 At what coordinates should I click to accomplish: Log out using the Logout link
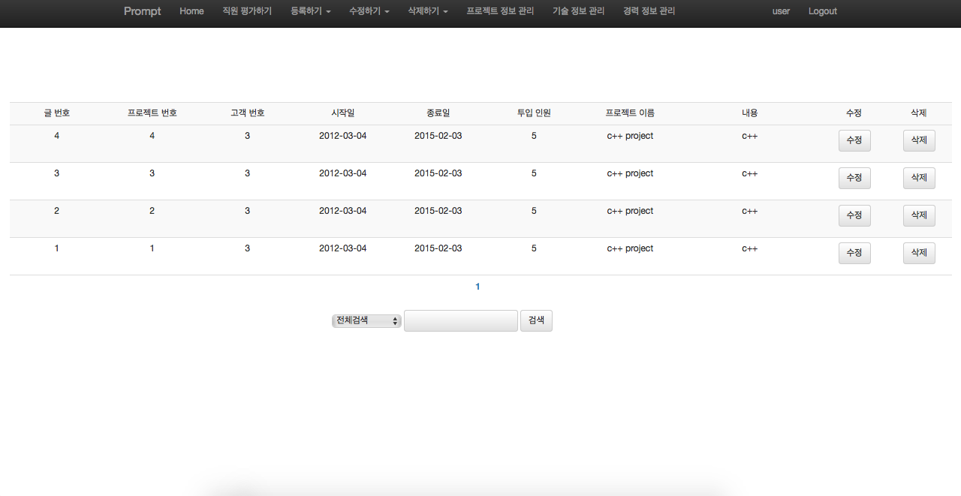[822, 11]
